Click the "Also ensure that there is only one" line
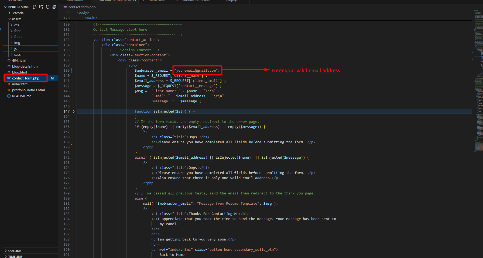 pyautogui.click(x=215, y=178)
